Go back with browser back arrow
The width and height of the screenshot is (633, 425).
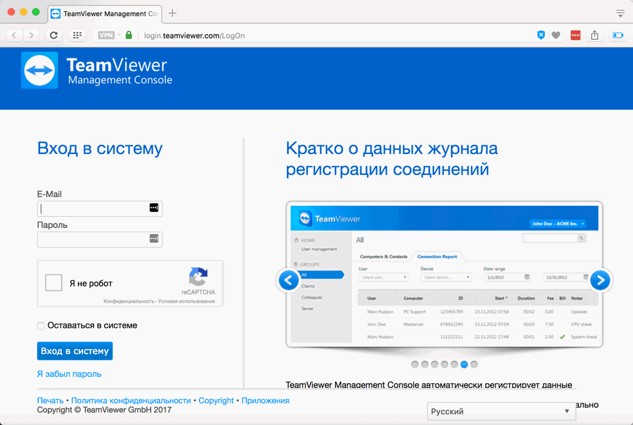pyautogui.click(x=15, y=35)
